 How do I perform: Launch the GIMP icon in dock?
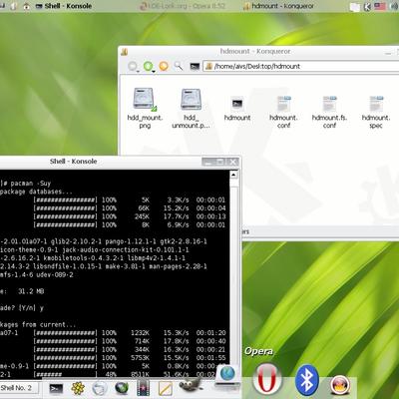coord(191,386)
